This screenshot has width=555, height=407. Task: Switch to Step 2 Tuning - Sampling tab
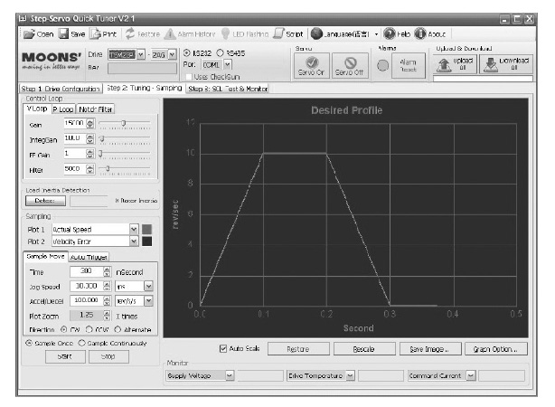coord(145,88)
